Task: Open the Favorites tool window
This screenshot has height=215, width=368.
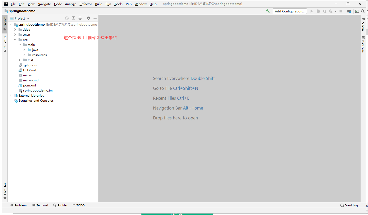Action: click(x=5, y=191)
